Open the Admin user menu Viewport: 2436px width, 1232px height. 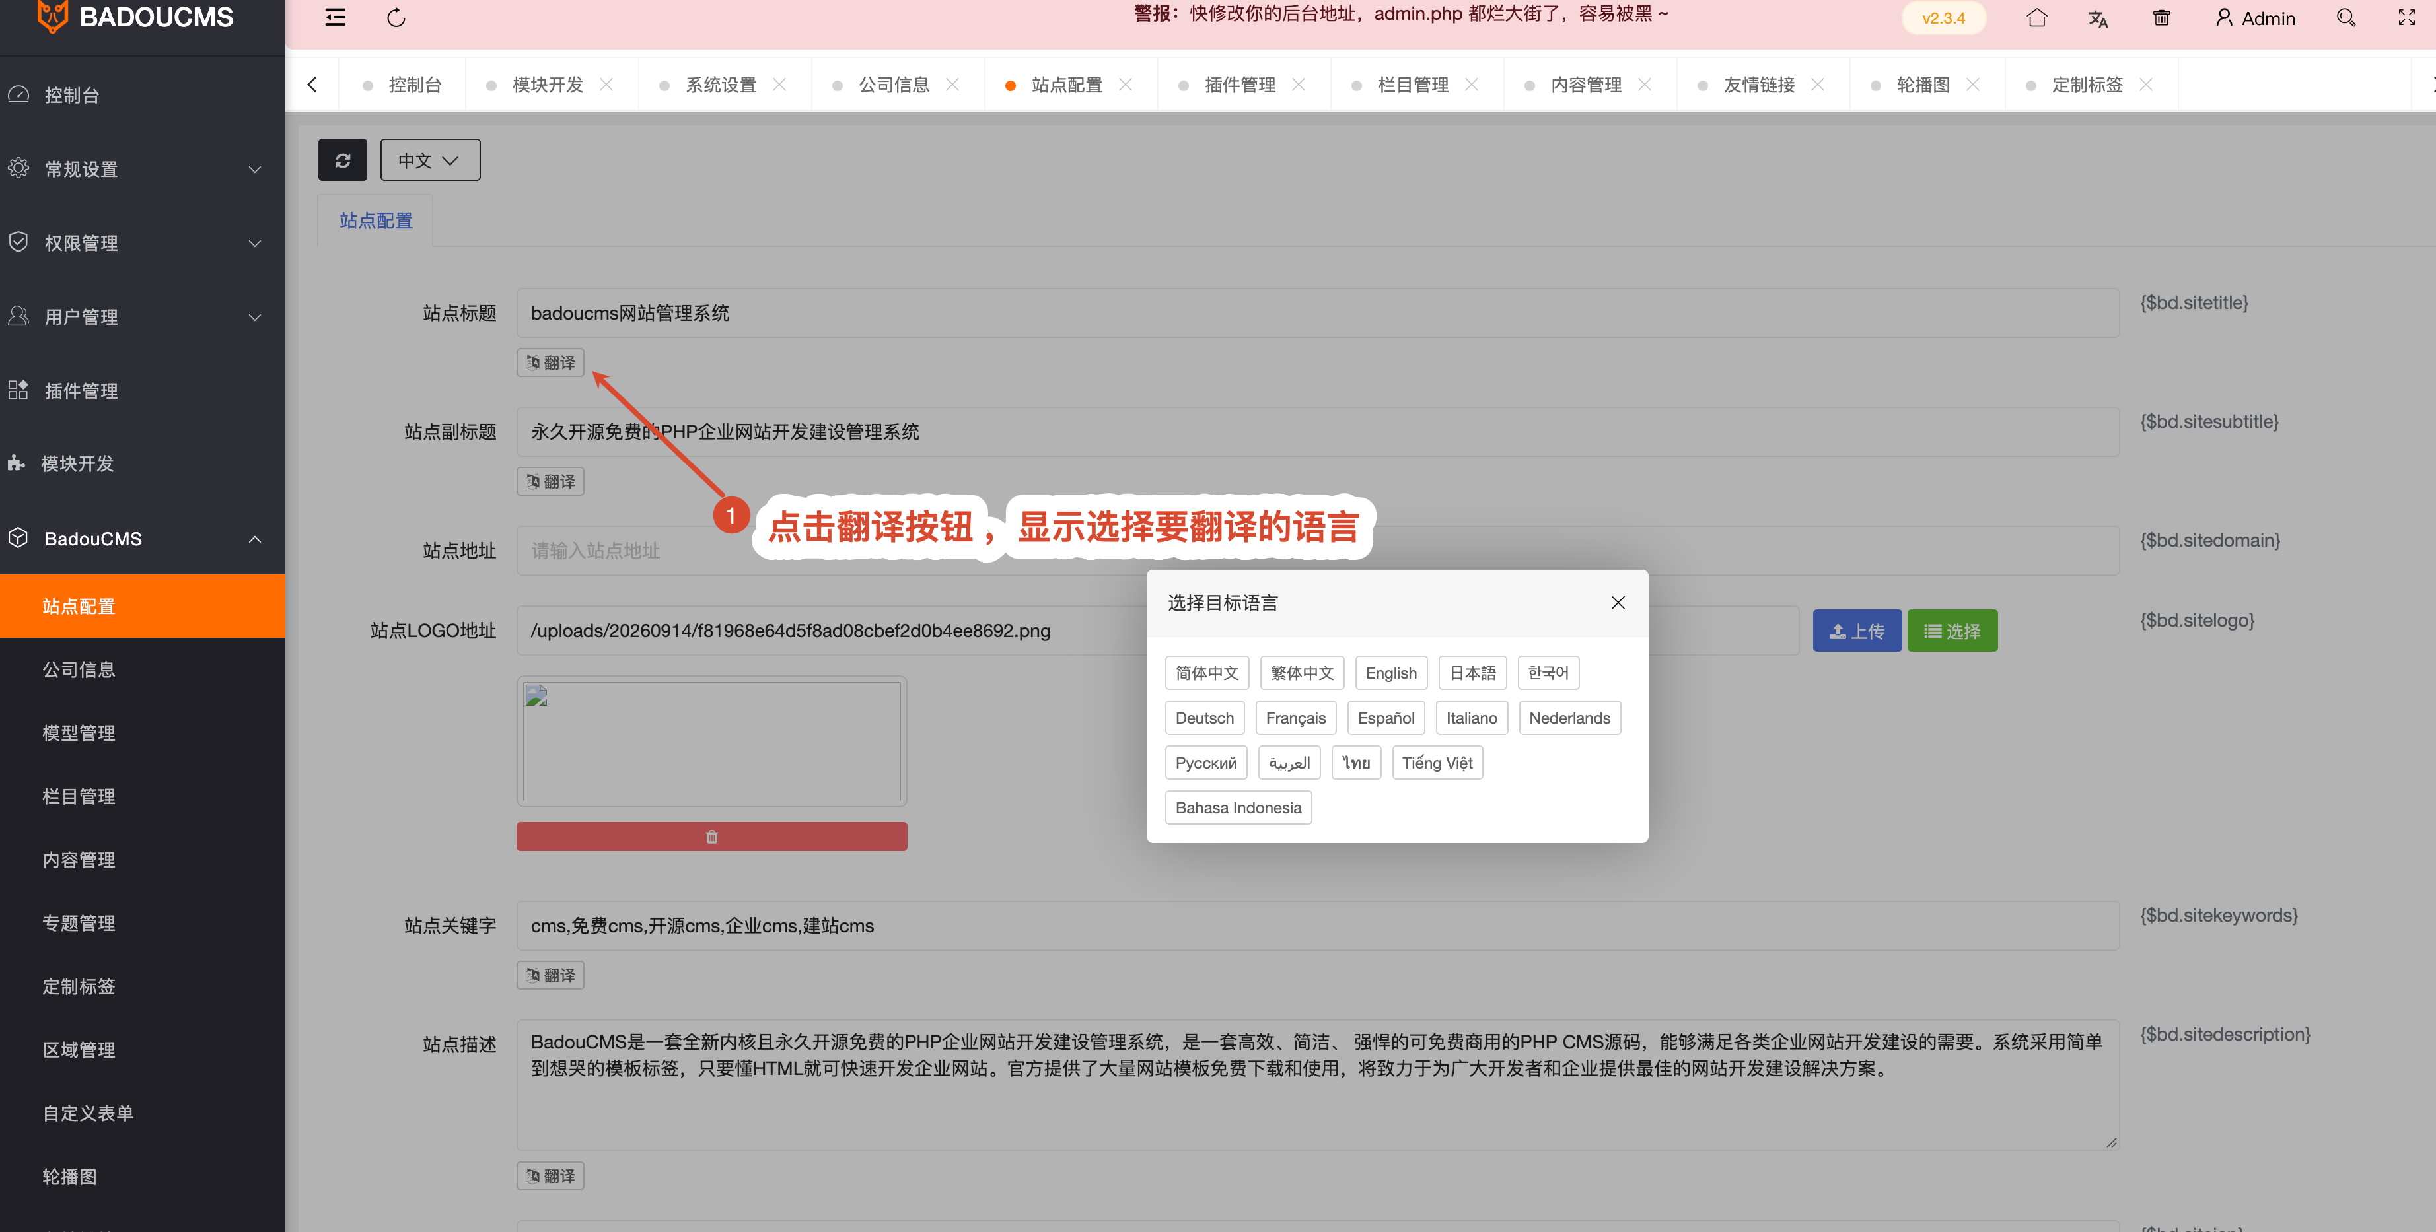[x=2256, y=18]
